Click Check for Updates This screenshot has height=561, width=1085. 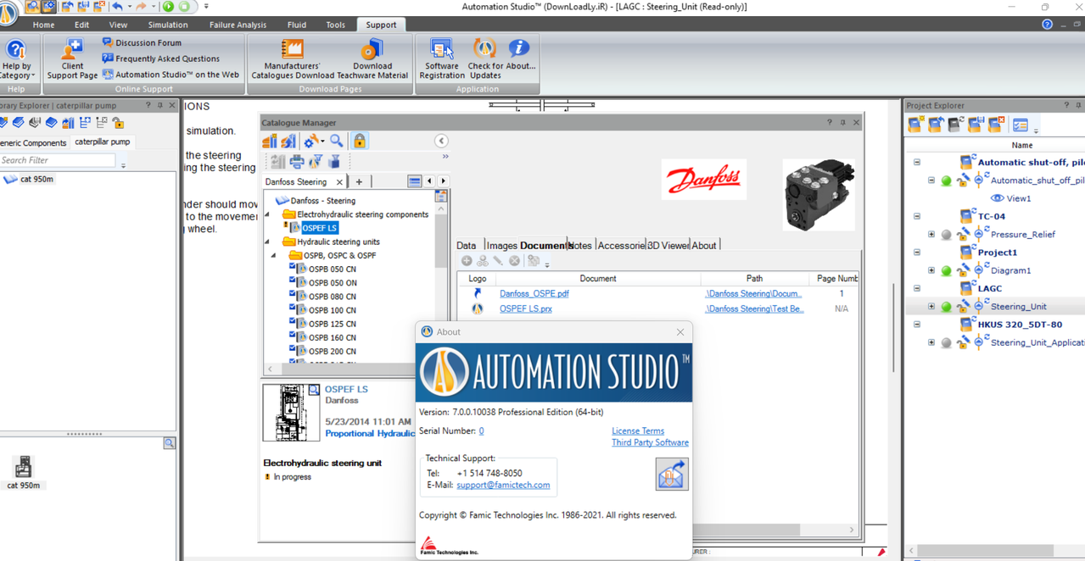coord(485,59)
